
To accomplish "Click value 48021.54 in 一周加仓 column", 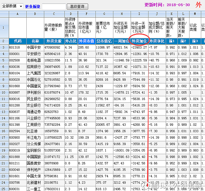I will (x=121, y=47).
